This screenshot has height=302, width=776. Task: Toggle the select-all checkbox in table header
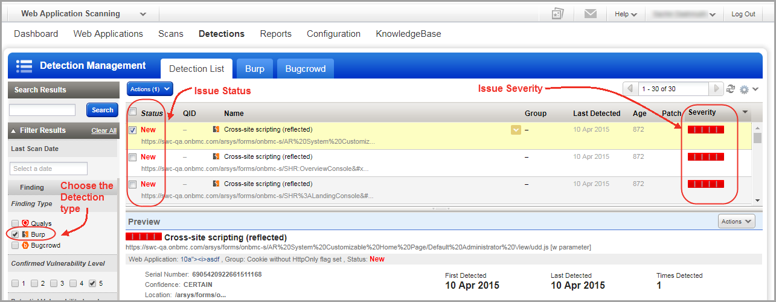[133, 112]
